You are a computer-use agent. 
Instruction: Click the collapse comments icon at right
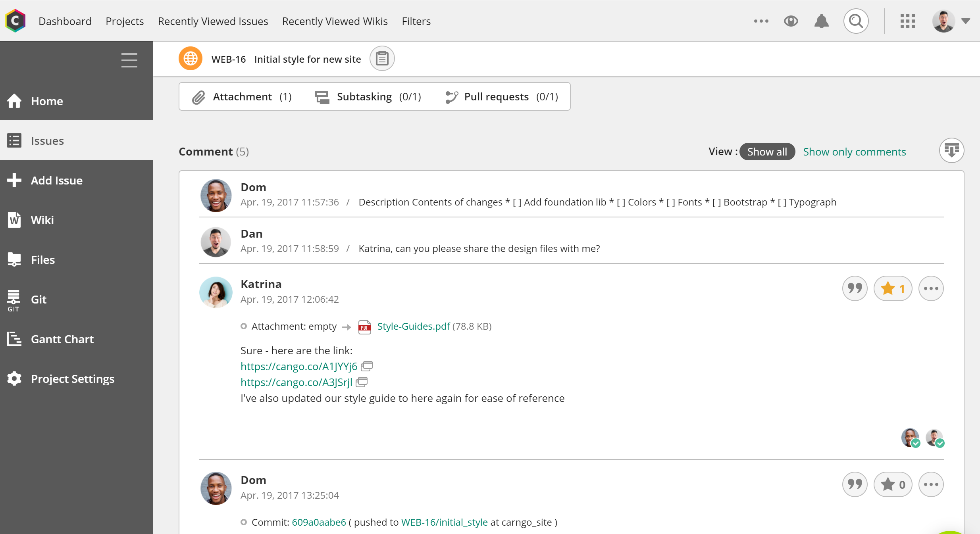click(x=951, y=151)
